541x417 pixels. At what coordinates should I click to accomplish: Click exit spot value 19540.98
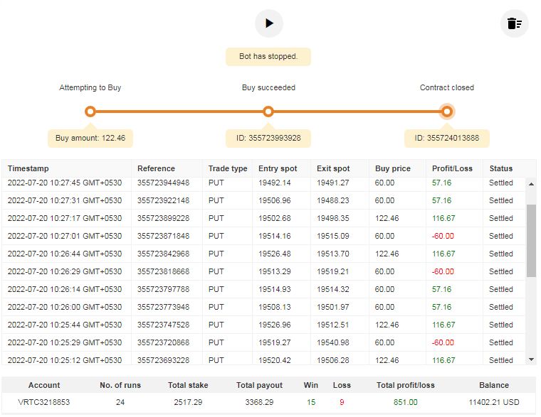click(x=333, y=342)
